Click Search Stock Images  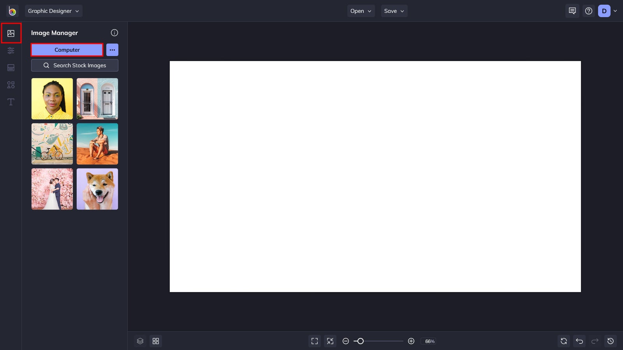(74, 65)
